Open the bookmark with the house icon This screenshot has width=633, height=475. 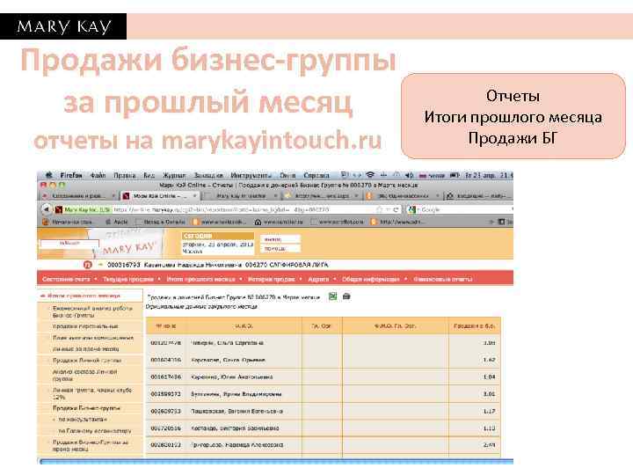coord(279,222)
